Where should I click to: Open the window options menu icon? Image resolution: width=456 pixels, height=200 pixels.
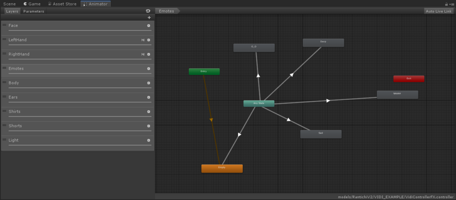click(x=451, y=4)
